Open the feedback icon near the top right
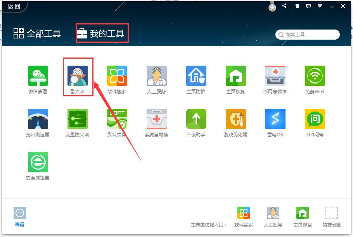353x237 pixels. tap(309, 6)
